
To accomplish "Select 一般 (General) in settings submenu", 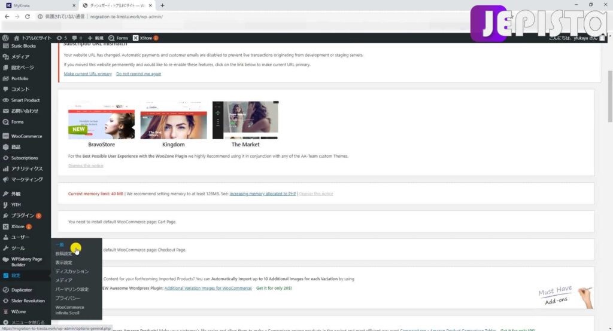I will click(59, 245).
